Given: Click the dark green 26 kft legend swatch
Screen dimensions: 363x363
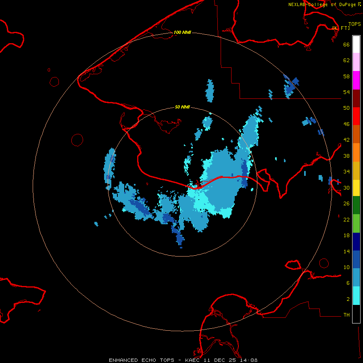Looking at the screenshot, I should [x=356, y=205].
